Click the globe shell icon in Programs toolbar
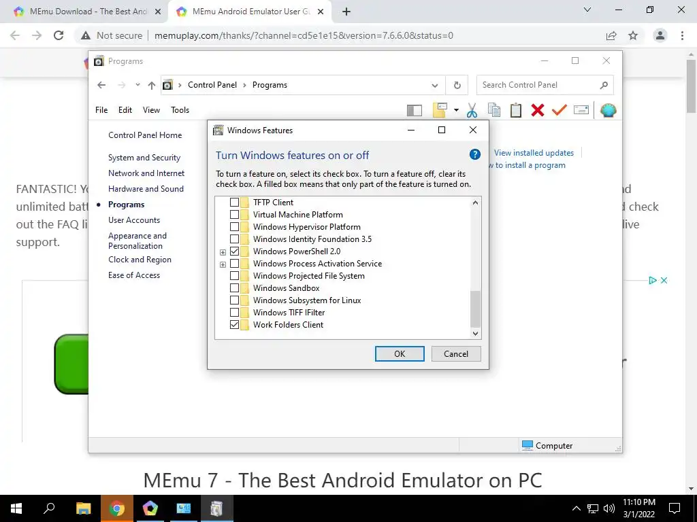 (608, 110)
